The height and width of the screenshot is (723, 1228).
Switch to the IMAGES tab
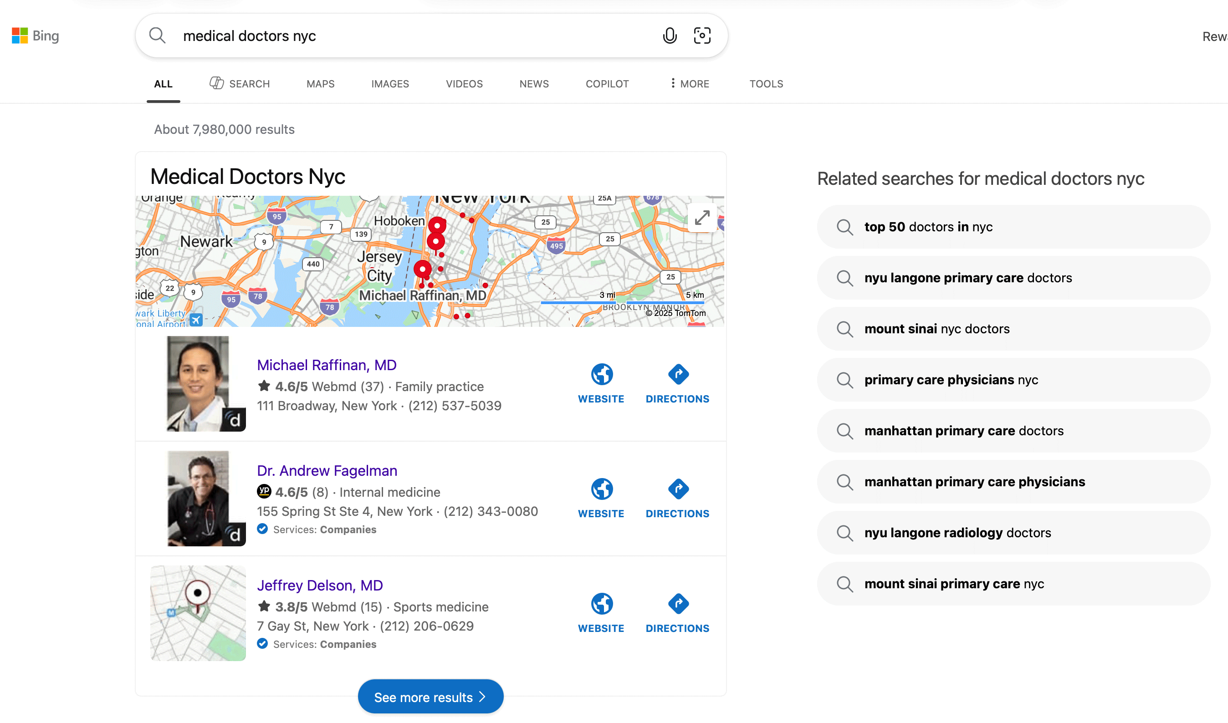390,83
